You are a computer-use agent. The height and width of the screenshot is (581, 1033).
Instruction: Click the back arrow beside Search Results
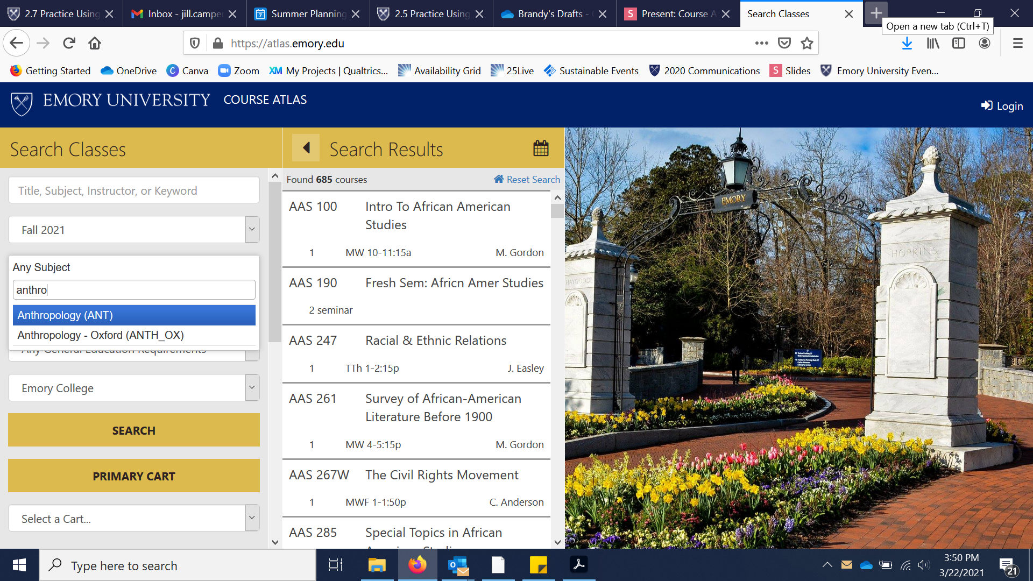pyautogui.click(x=306, y=148)
